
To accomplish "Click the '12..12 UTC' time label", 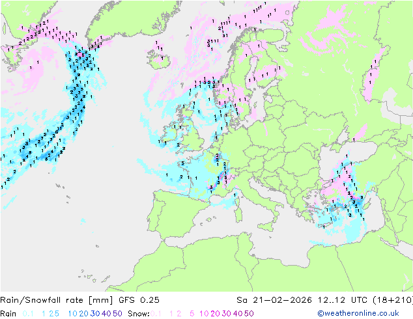I will click(342, 300).
